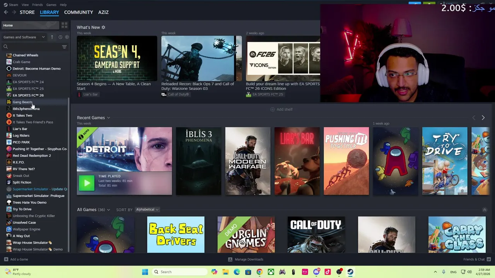Open Copilot from the taskbar
The image size is (495, 278).
[x=214, y=272]
